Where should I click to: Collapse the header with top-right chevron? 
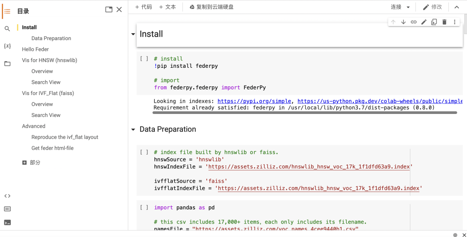[x=457, y=7]
